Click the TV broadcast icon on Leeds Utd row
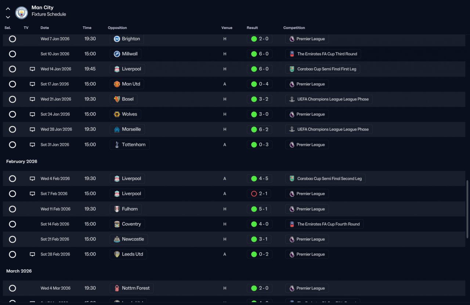The height and width of the screenshot is (305, 470). pos(32,254)
